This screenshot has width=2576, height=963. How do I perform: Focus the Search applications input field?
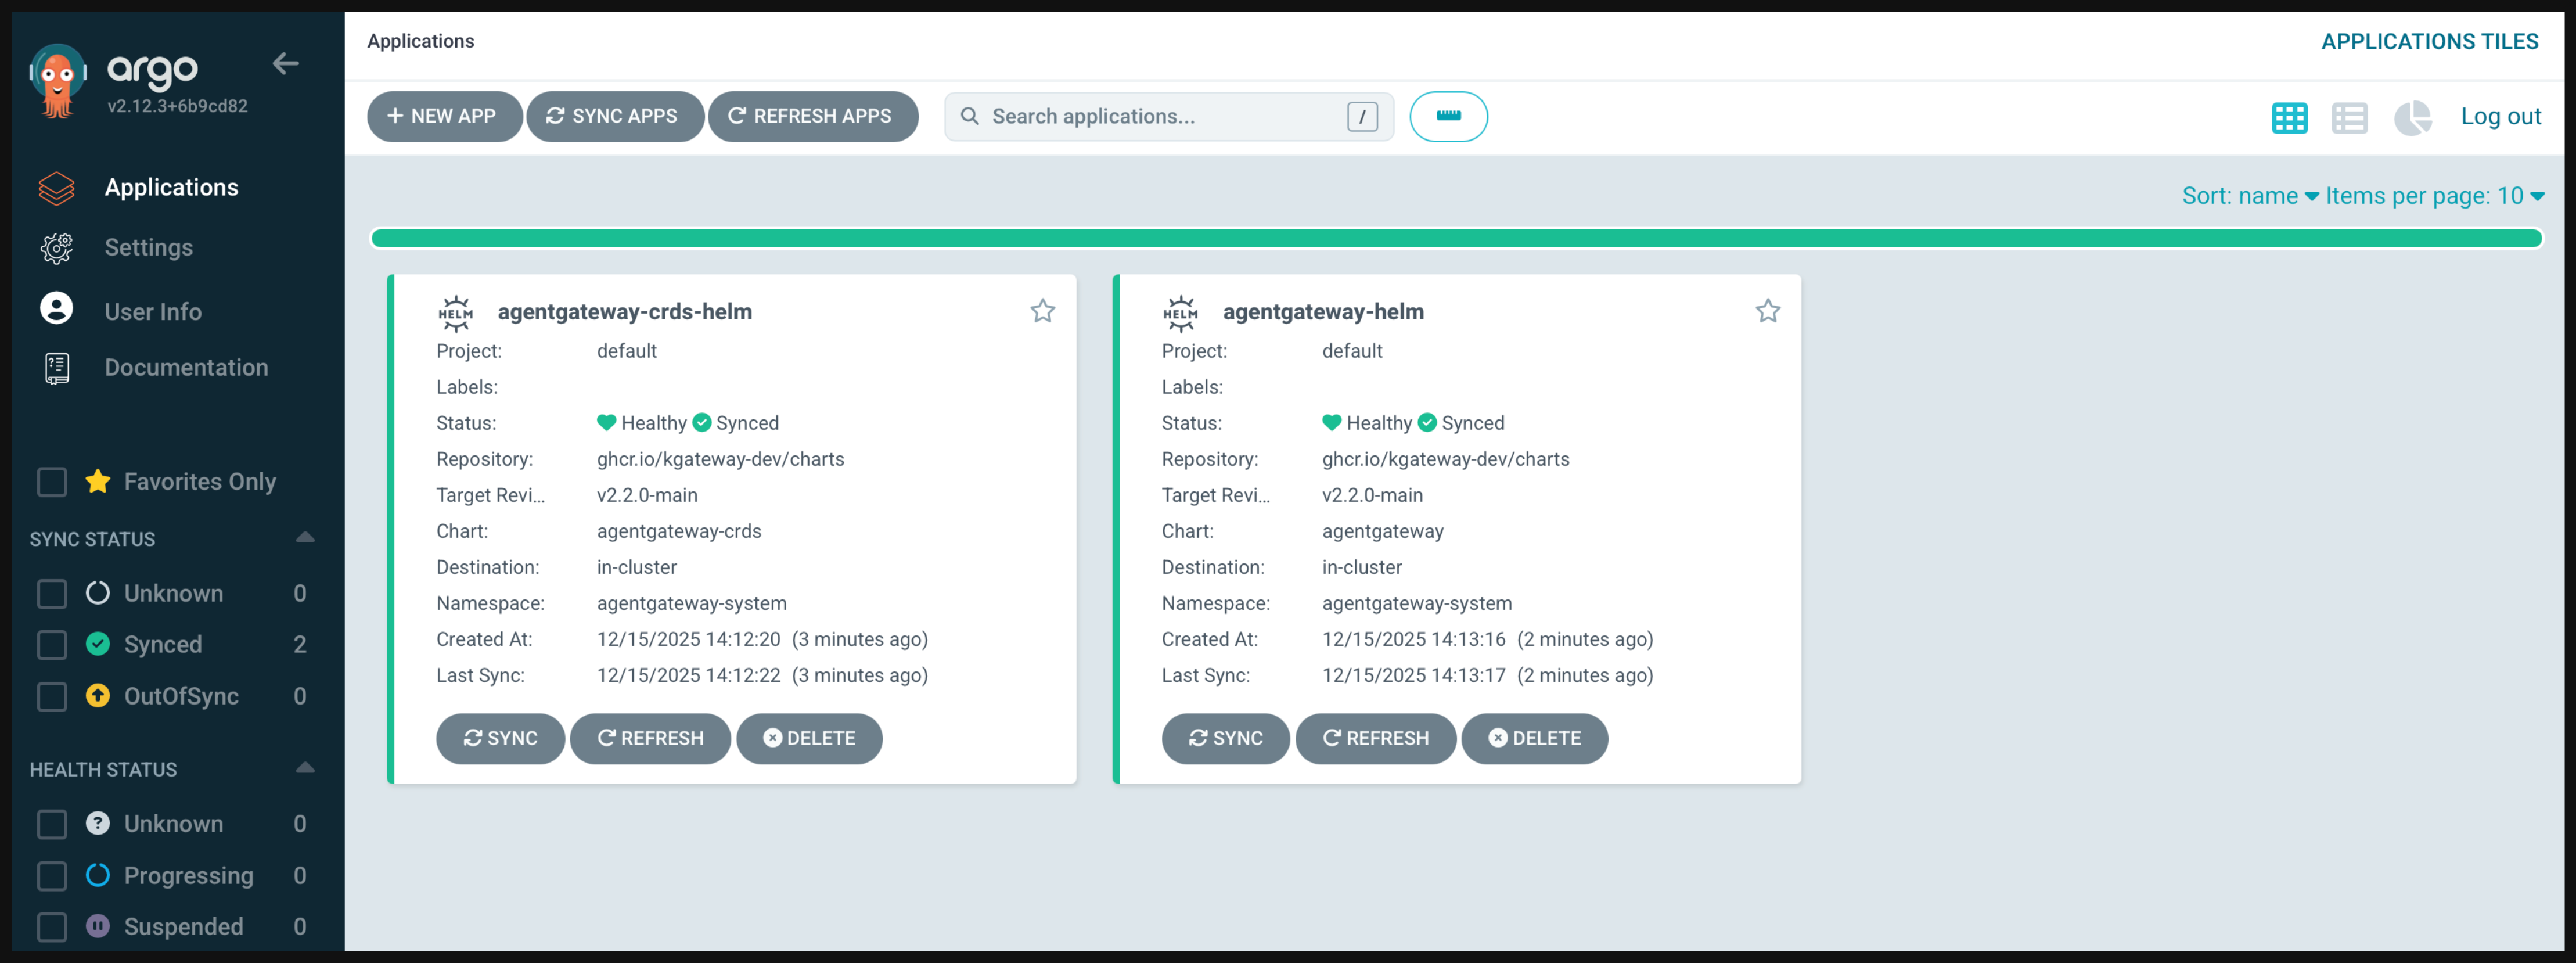[x=1160, y=117]
